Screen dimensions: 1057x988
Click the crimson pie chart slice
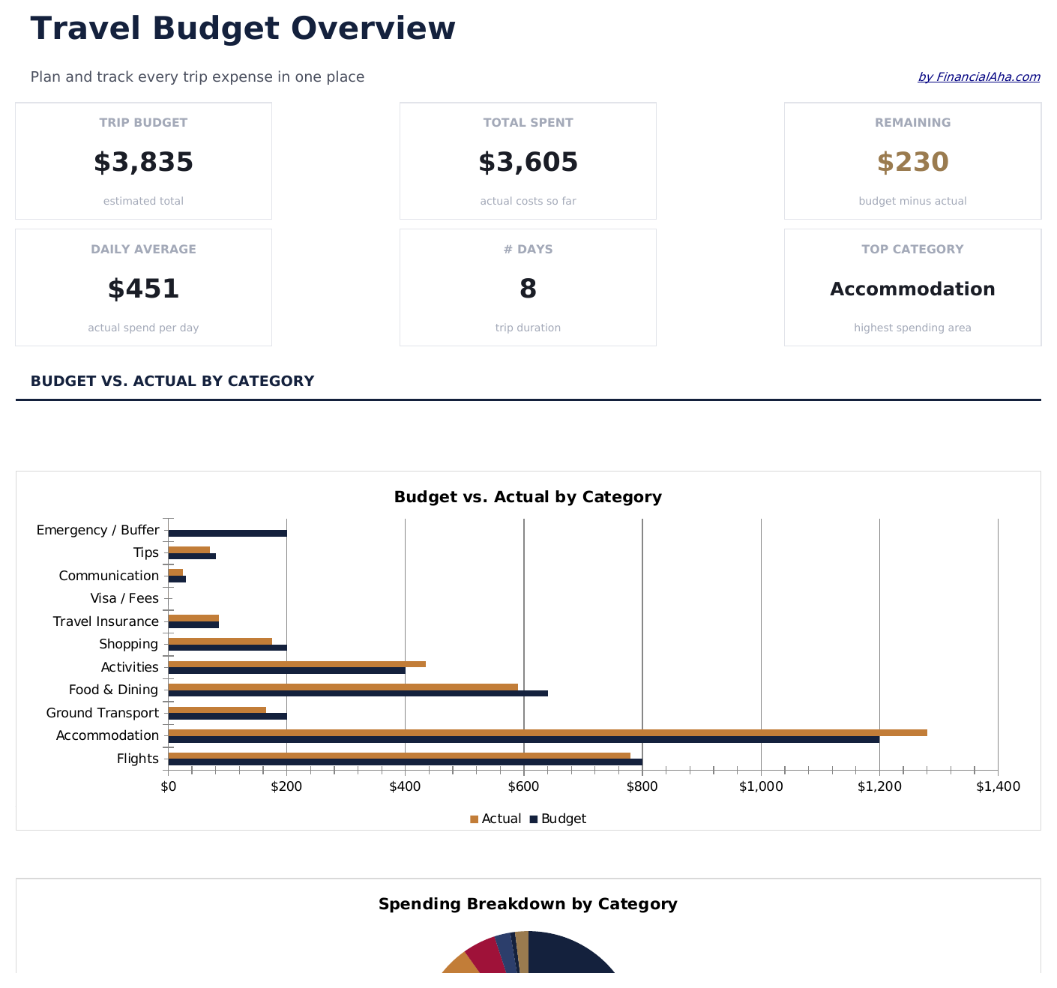coord(486,955)
